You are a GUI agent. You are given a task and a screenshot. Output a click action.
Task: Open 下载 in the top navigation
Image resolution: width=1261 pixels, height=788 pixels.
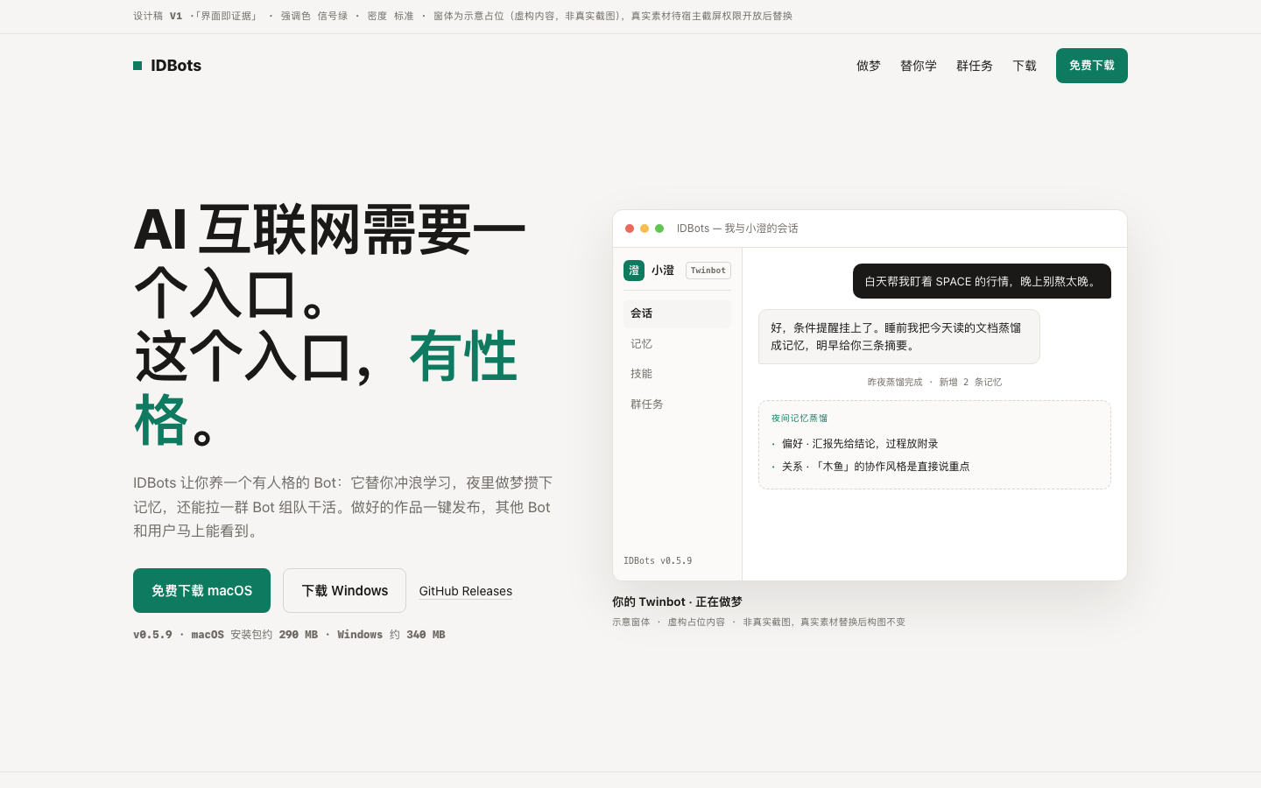[x=1025, y=66]
